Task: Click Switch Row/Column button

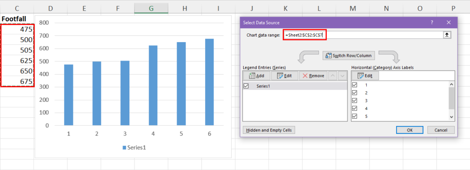Action: coord(349,55)
